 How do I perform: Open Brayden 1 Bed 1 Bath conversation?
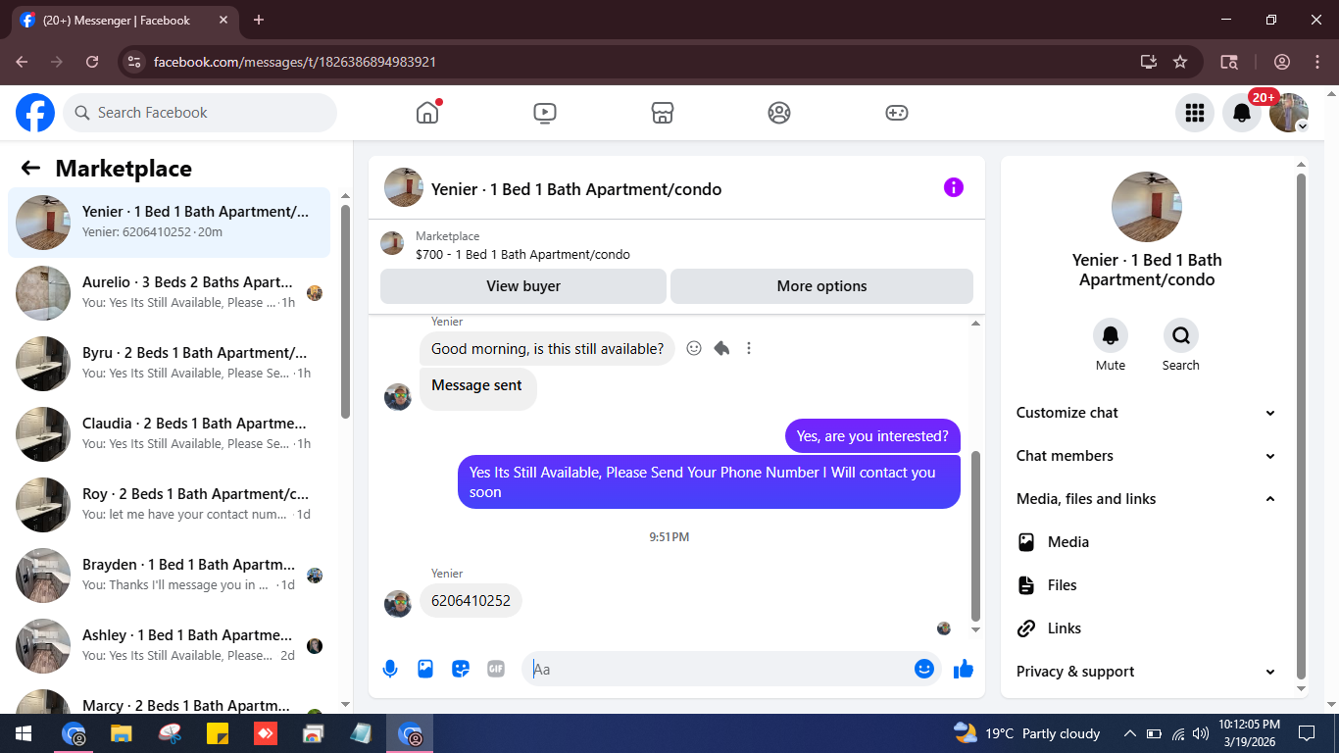click(169, 576)
